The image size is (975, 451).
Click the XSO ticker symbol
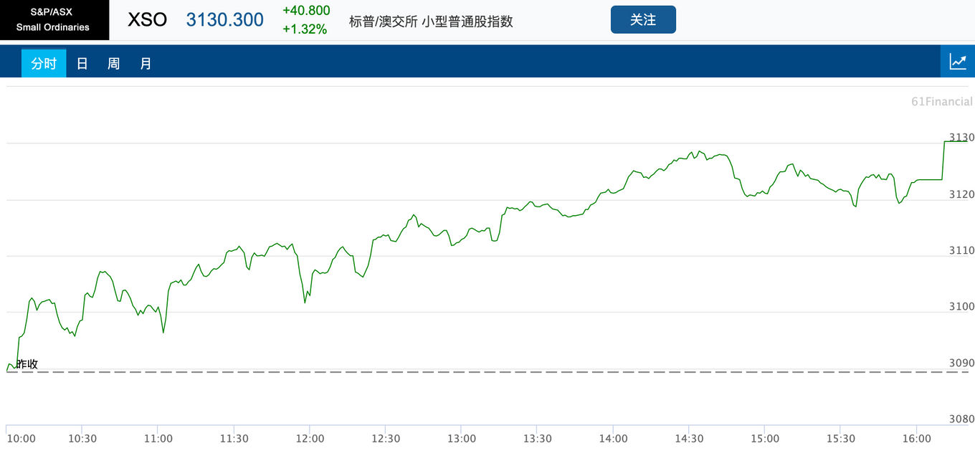tap(147, 20)
